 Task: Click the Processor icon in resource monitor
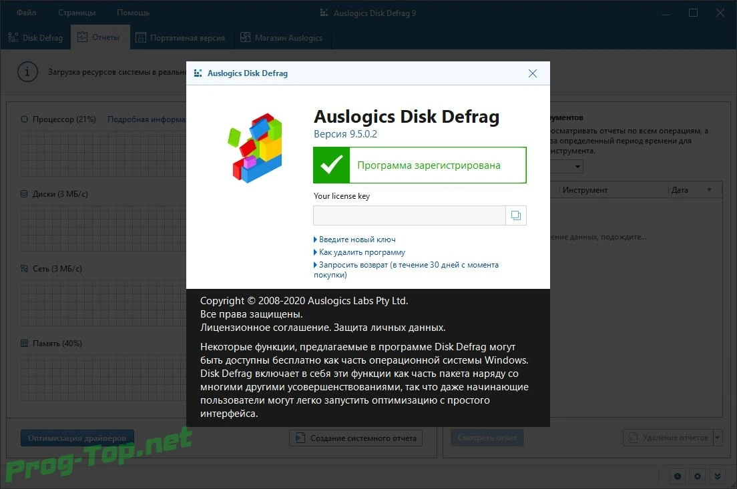click(x=25, y=119)
